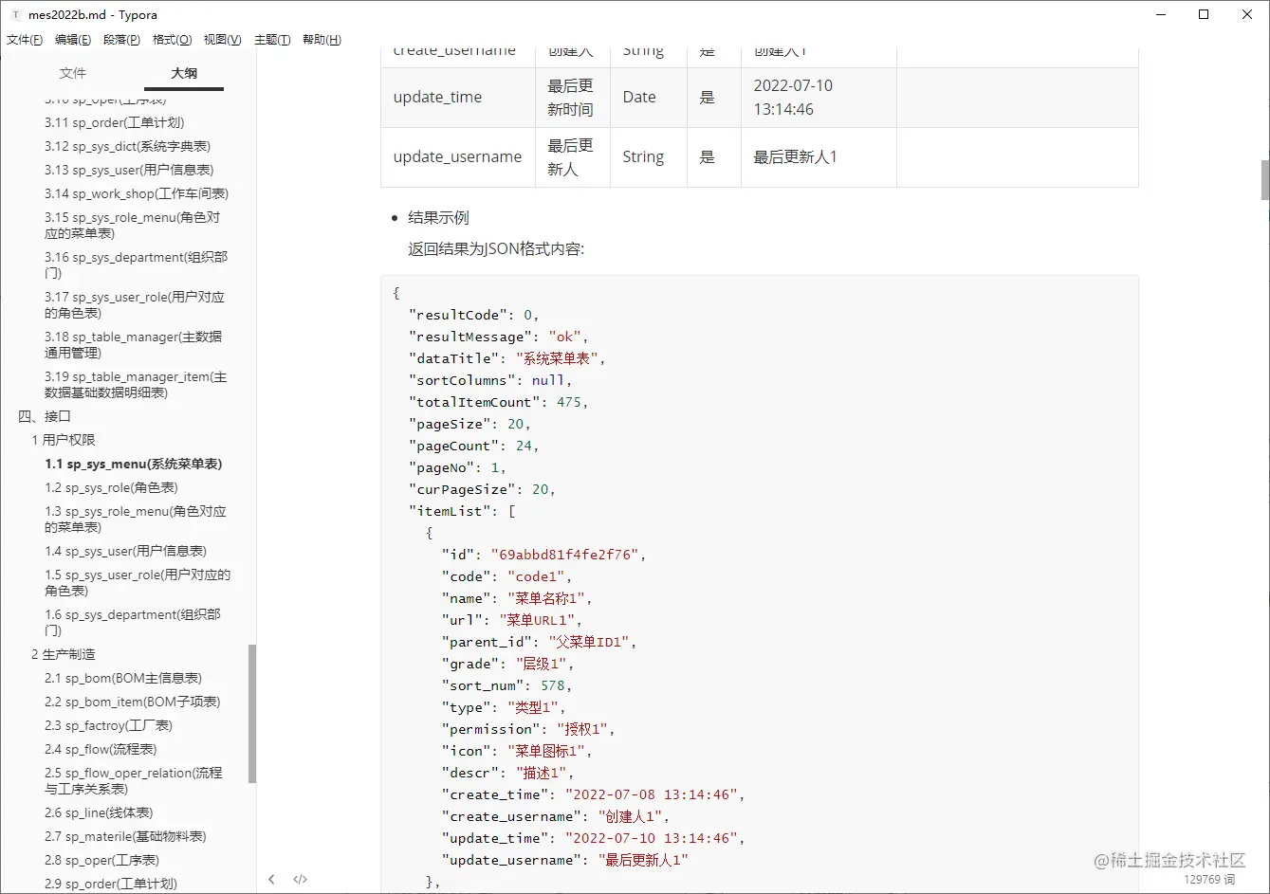The image size is (1270, 894).
Task: Click the sidebar outline scrollbar thumb
Action: click(x=252, y=714)
